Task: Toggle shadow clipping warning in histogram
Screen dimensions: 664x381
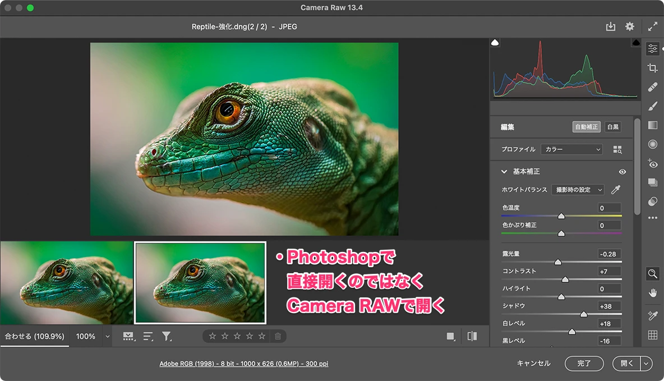Action: coord(495,43)
